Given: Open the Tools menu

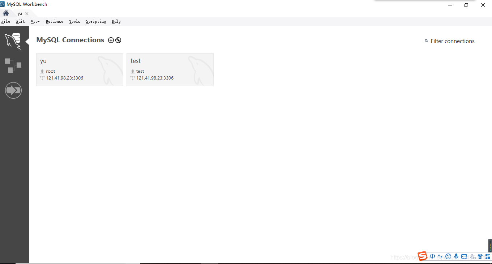Looking at the screenshot, I should coord(75,21).
